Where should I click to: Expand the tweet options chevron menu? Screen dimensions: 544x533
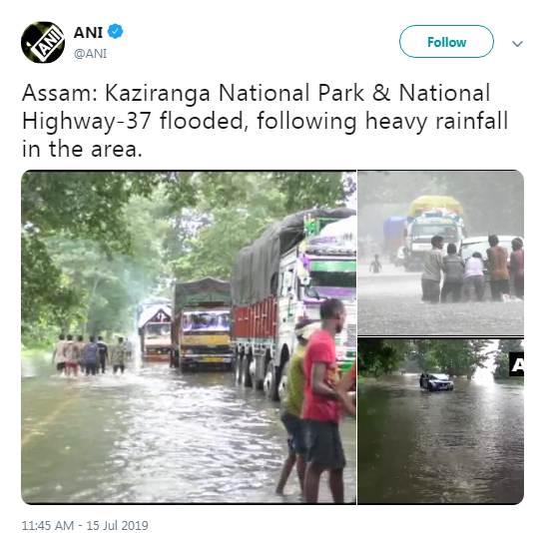tap(517, 44)
